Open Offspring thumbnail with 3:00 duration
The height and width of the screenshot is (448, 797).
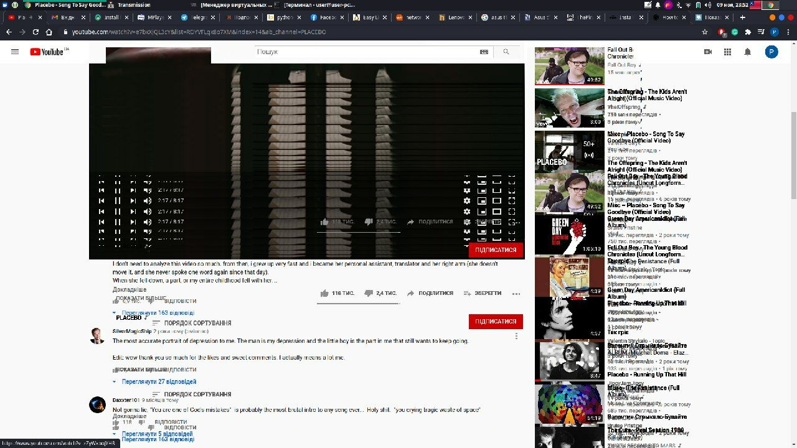569,108
